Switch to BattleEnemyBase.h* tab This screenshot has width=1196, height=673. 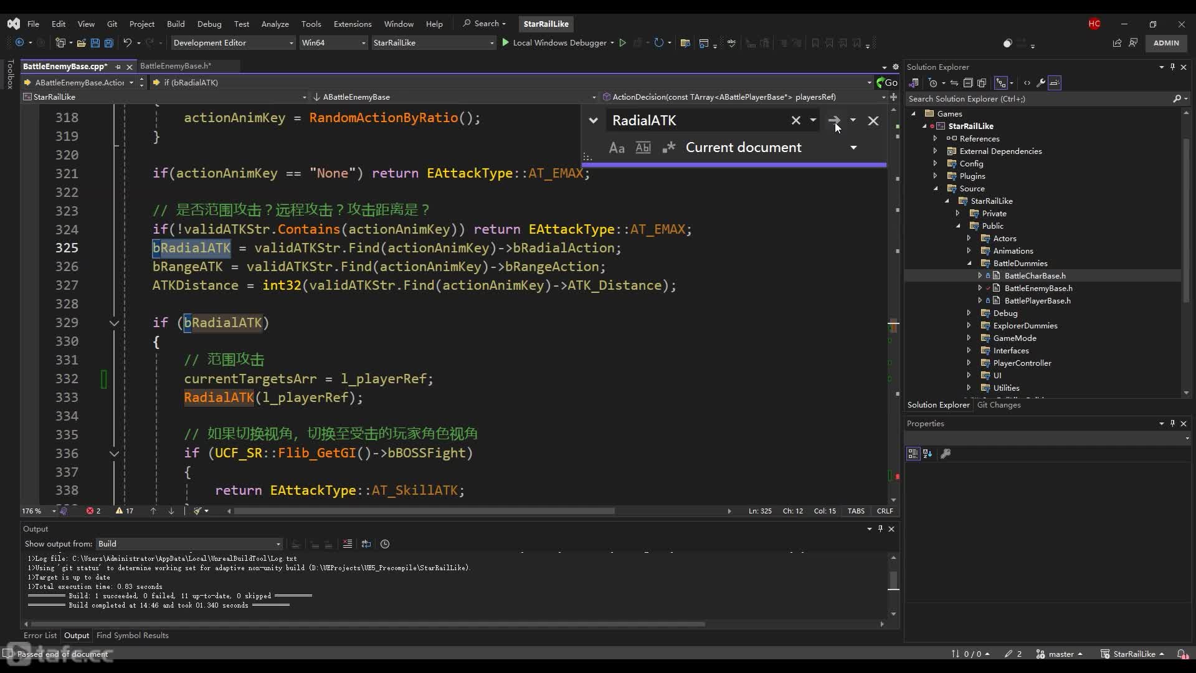point(176,66)
